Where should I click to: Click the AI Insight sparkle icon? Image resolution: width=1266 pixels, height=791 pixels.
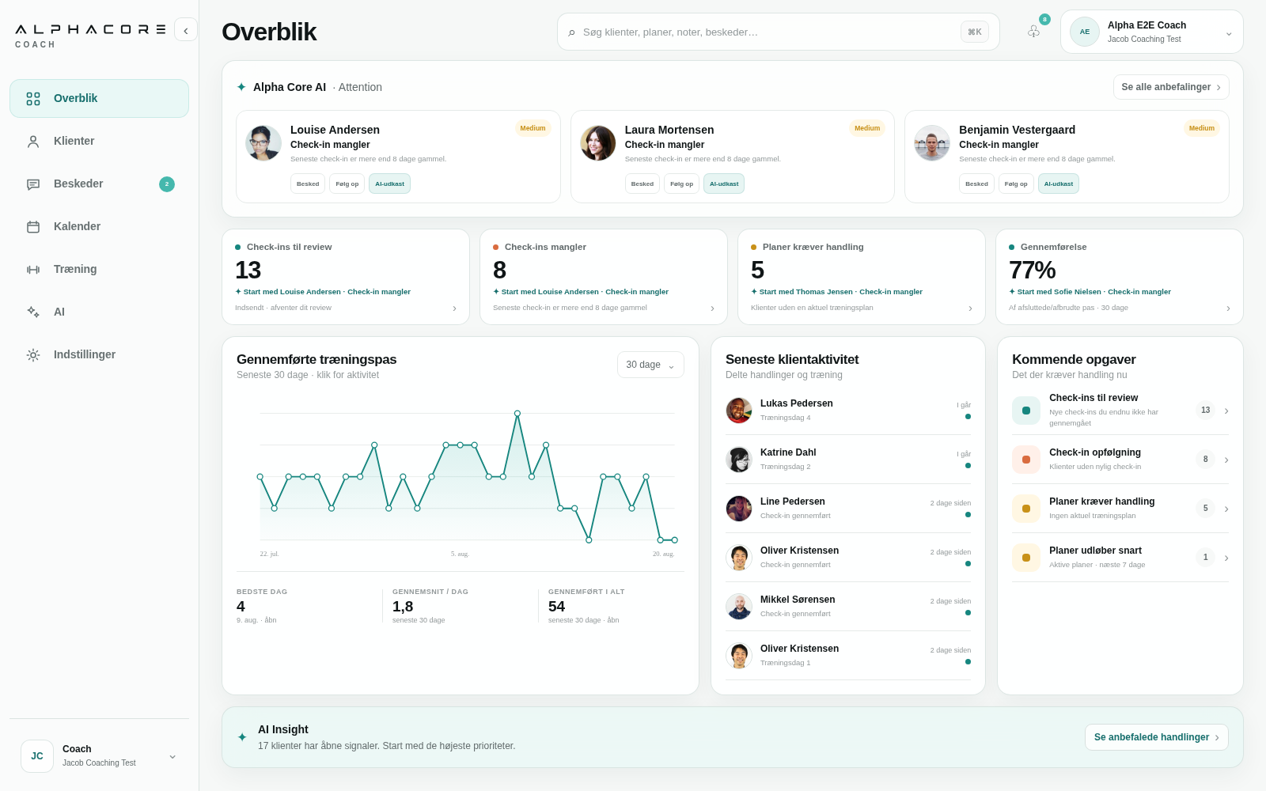(x=242, y=737)
